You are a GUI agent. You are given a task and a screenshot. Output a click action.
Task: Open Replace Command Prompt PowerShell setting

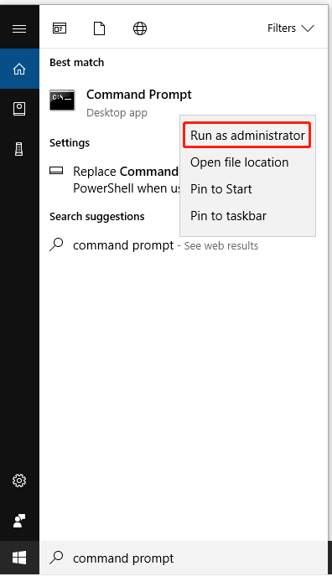point(116,180)
